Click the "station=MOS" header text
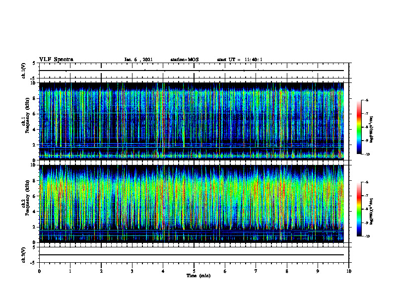This screenshot has height=304, width=393. point(185,60)
